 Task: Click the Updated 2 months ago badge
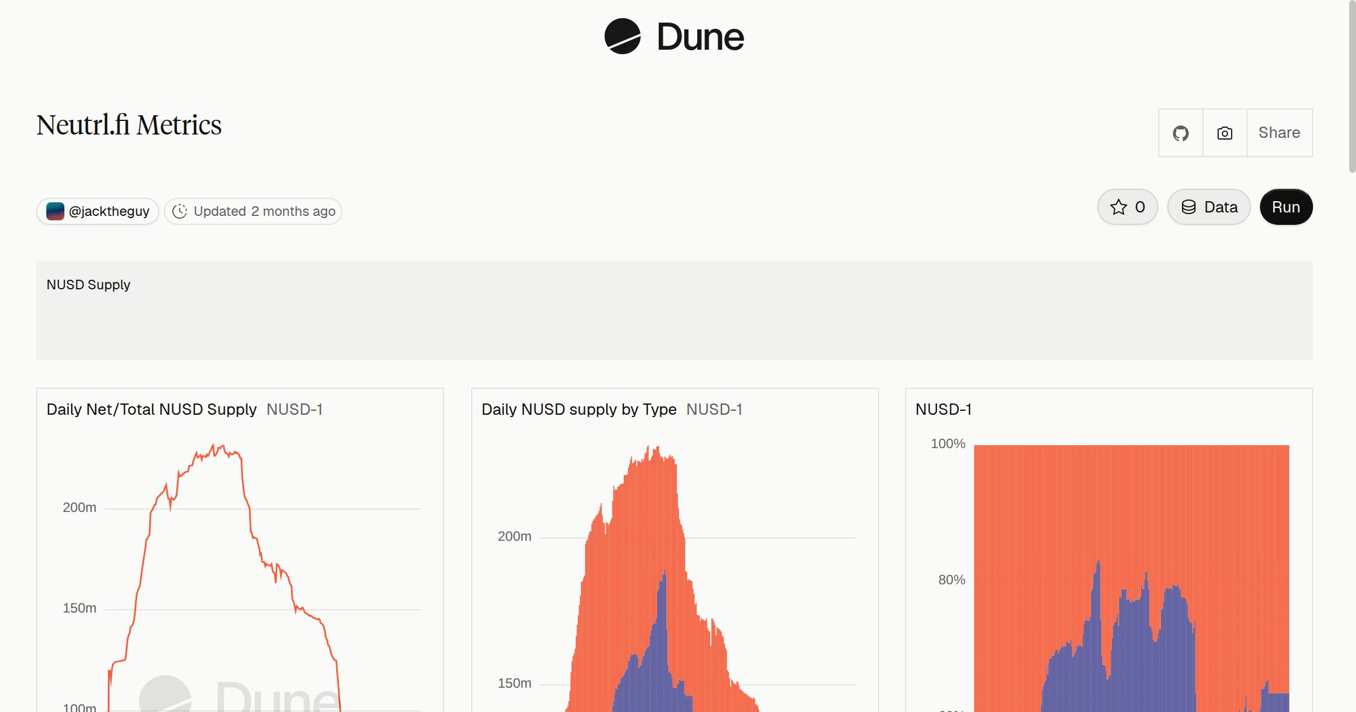(253, 211)
